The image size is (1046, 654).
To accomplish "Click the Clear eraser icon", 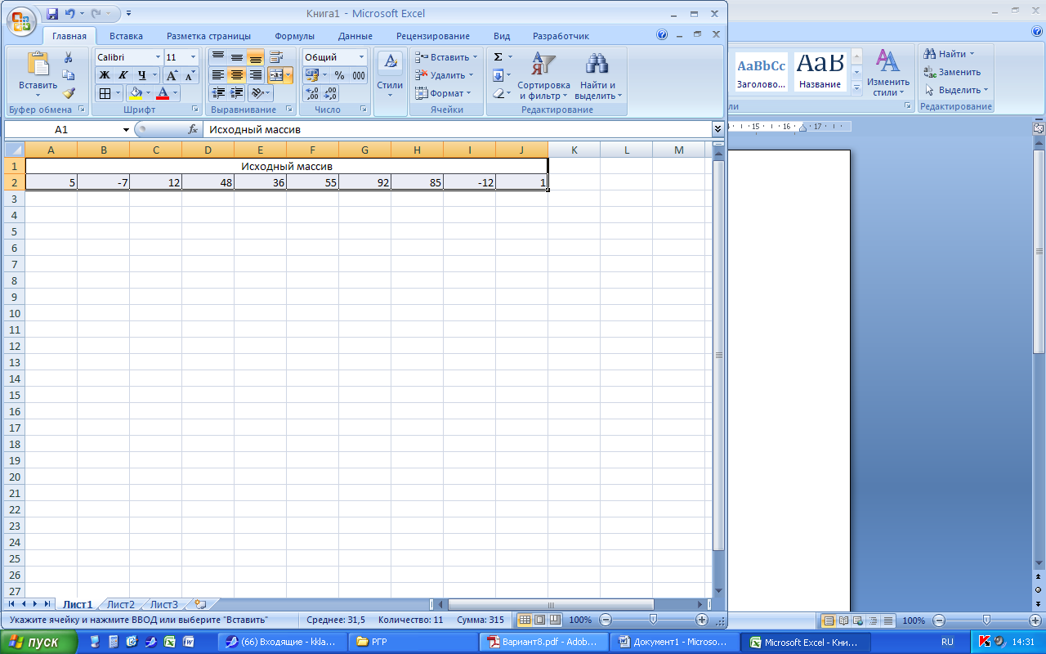I will (x=498, y=93).
